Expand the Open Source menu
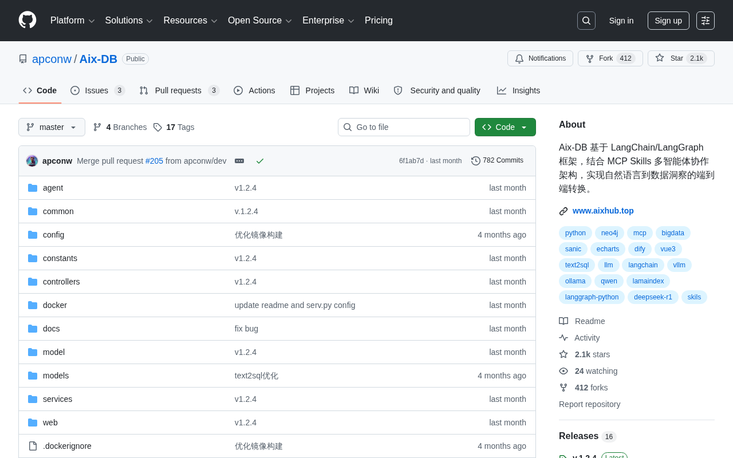 click(x=260, y=21)
